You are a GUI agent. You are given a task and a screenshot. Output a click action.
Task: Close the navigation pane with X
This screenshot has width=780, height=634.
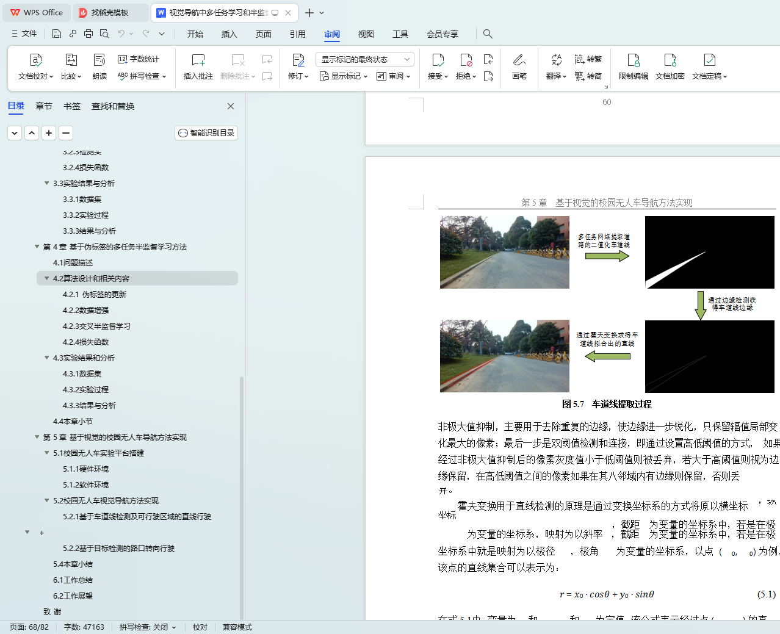click(231, 106)
